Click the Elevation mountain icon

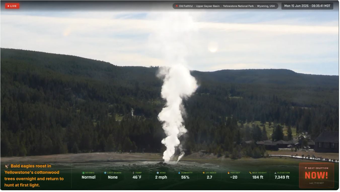(275, 173)
